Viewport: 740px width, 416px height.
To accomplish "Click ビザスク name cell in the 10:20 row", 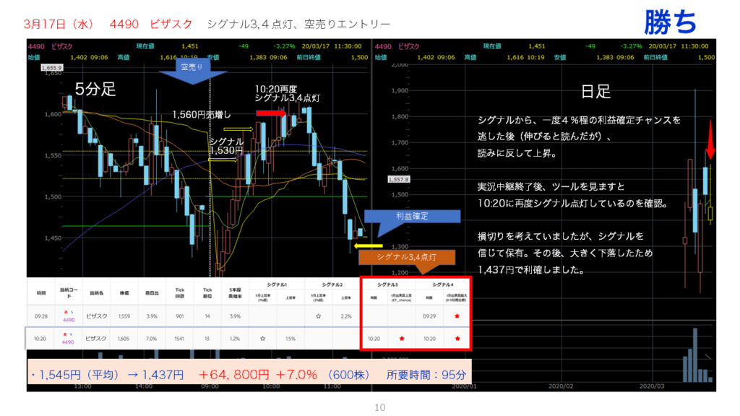I will 96,339.
